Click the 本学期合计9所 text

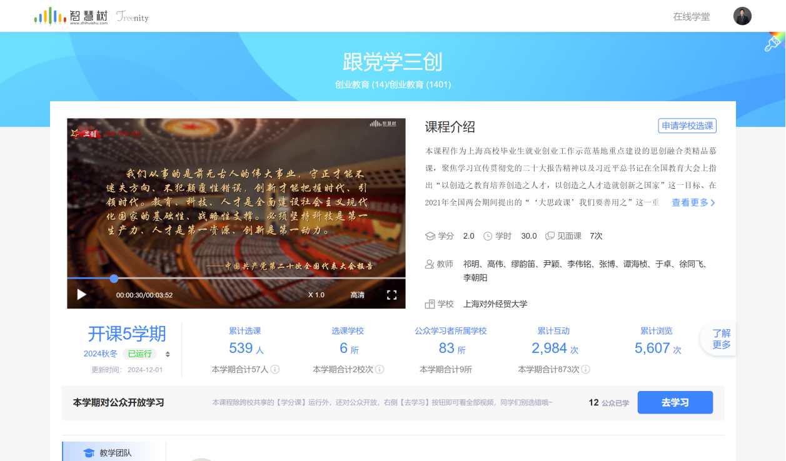coord(446,369)
